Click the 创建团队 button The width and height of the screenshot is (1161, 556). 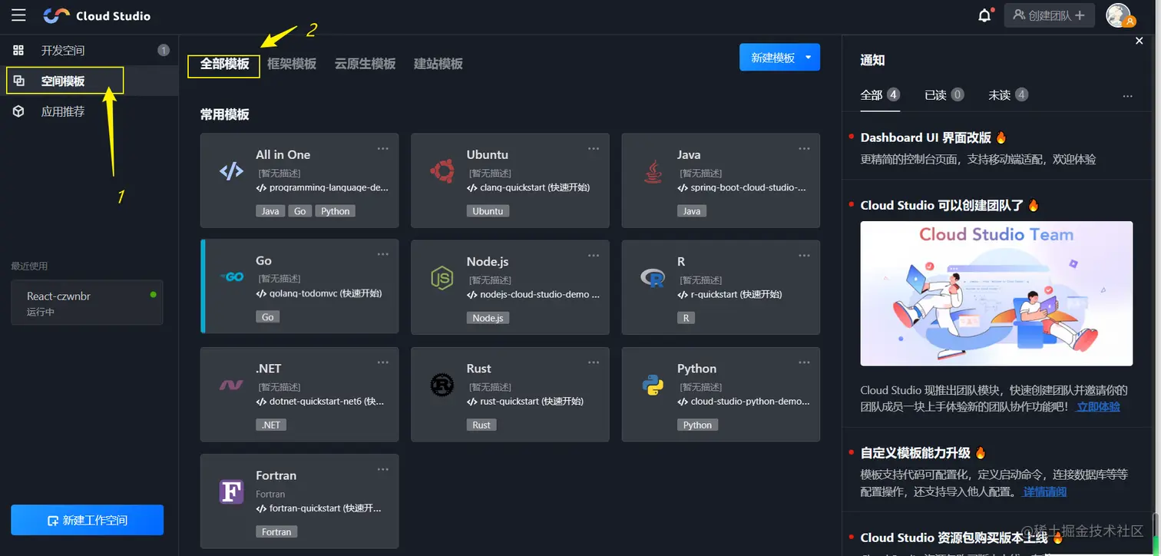(x=1049, y=15)
